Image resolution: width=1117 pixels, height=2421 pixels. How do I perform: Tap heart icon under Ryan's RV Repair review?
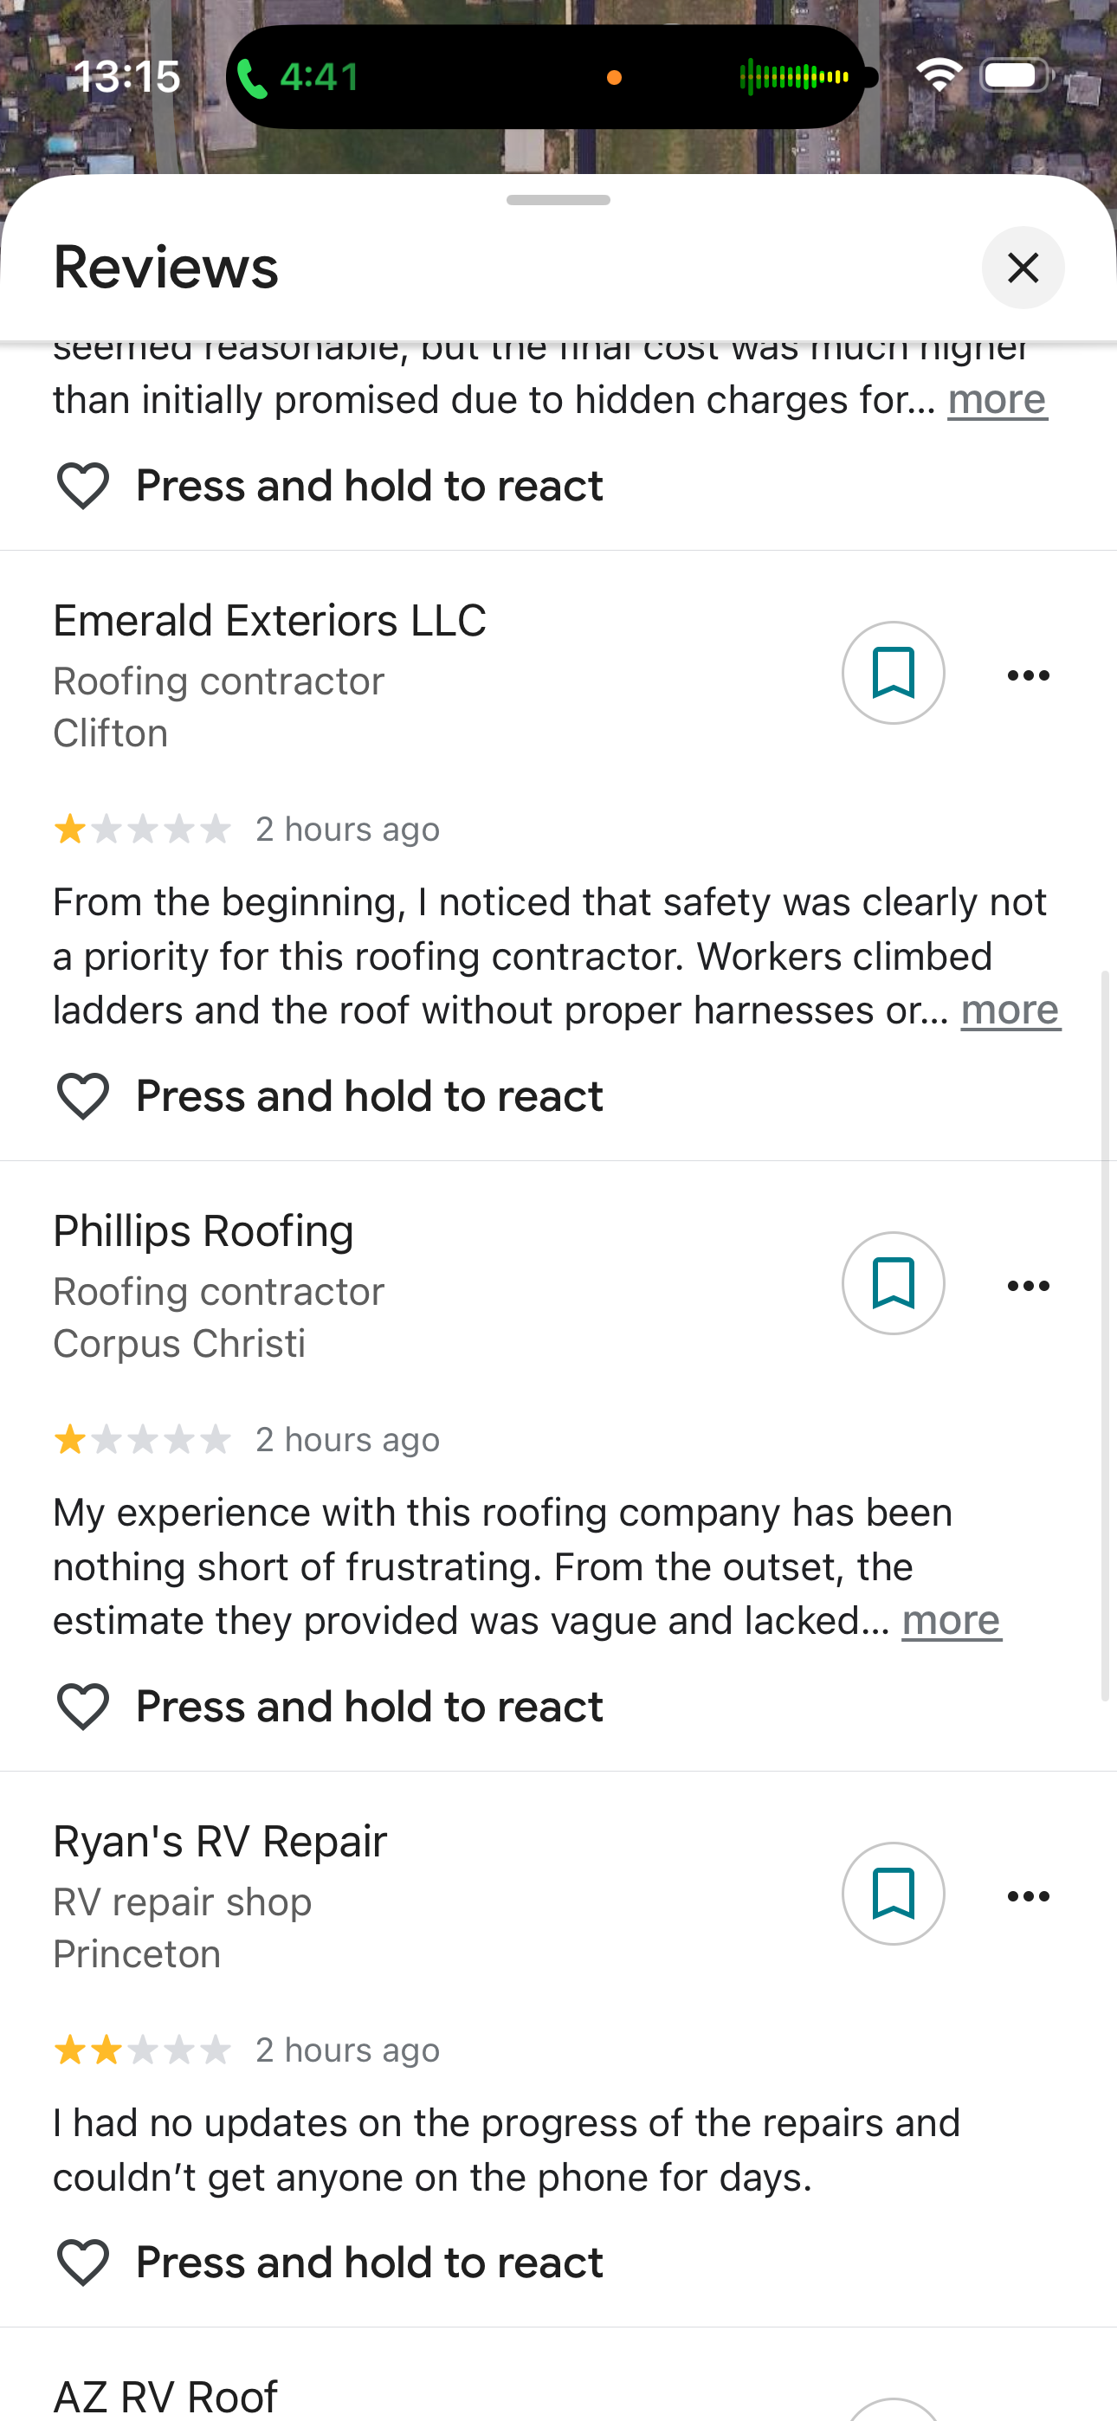(83, 2261)
